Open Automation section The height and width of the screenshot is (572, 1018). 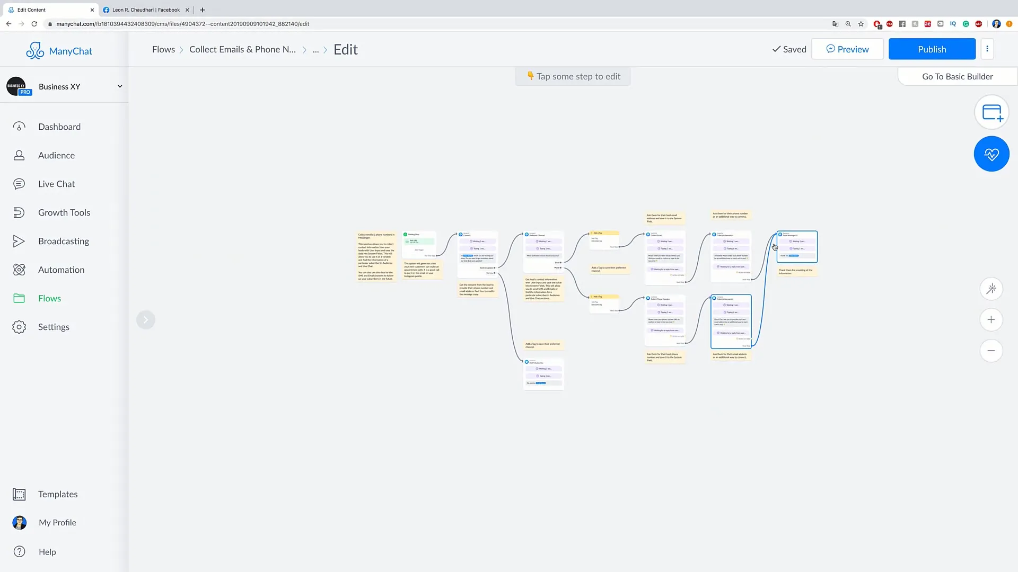(x=61, y=269)
